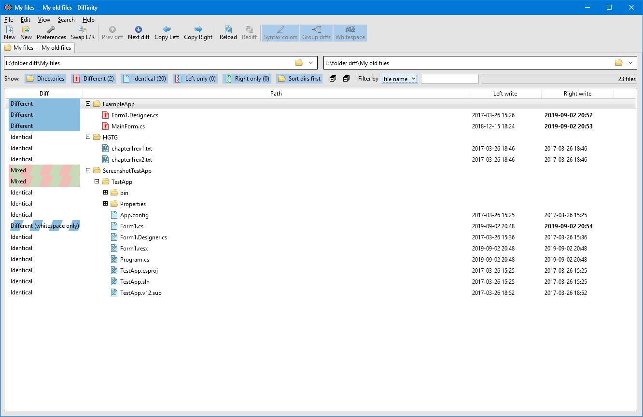
Task: Open the right path history dropdown
Action: point(630,63)
